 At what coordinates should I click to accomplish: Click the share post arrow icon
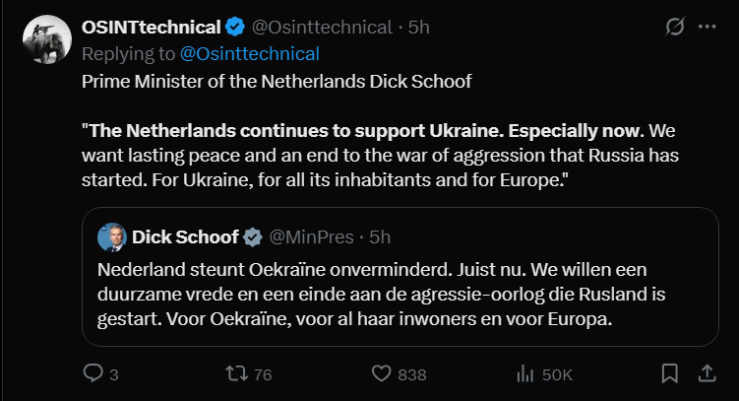(706, 374)
